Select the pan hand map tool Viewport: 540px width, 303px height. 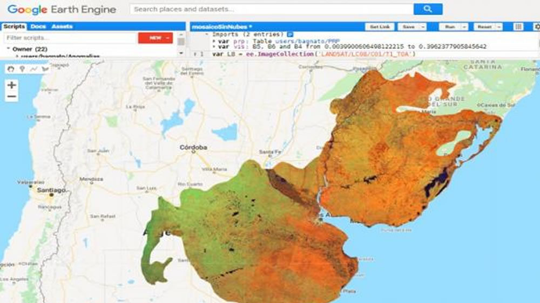coord(11,68)
